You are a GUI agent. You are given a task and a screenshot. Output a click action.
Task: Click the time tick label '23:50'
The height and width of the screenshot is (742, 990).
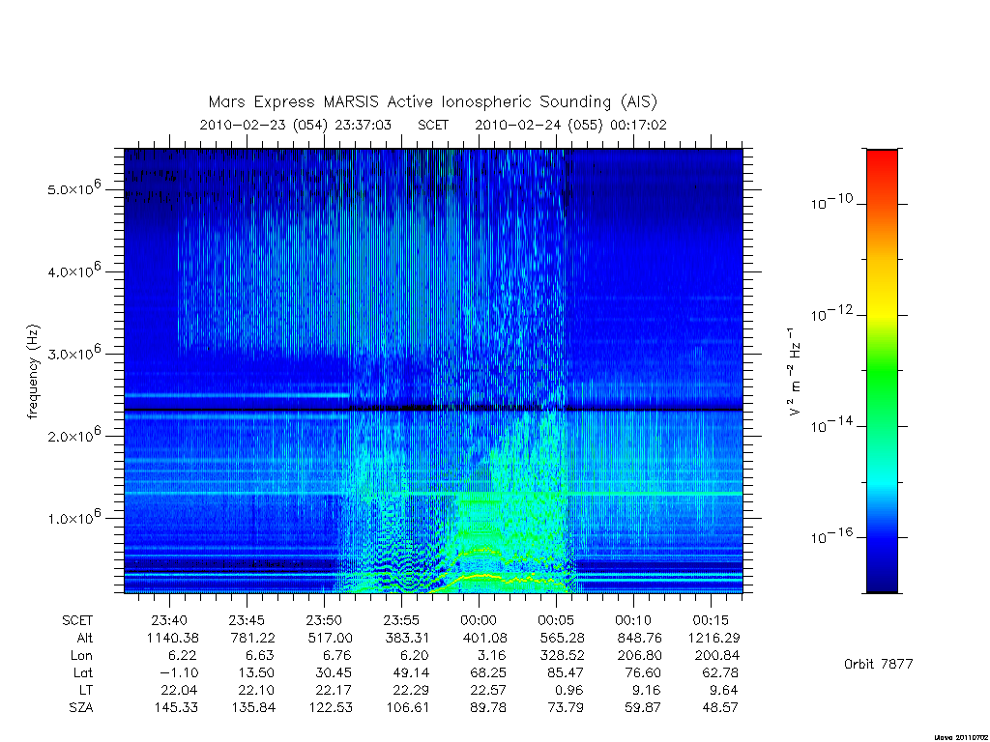pyautogui.click(x=324, y=620)
